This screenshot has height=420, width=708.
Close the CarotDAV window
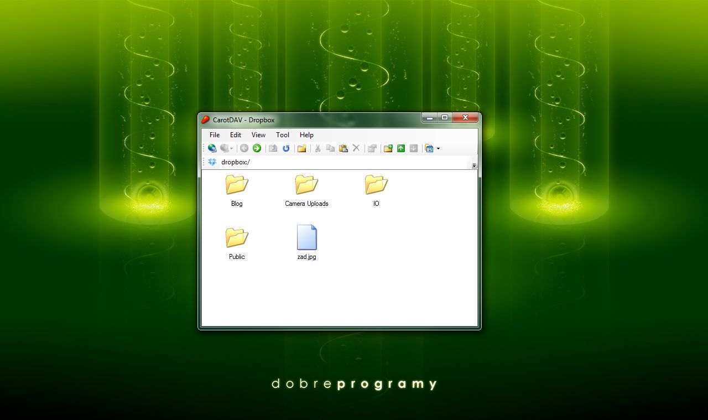(x=465, y=117)
